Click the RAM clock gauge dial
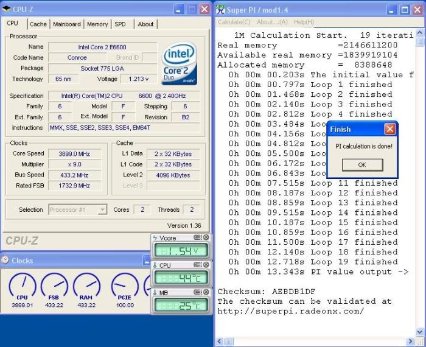Screen dimensions: 426x347 [86, 285]
